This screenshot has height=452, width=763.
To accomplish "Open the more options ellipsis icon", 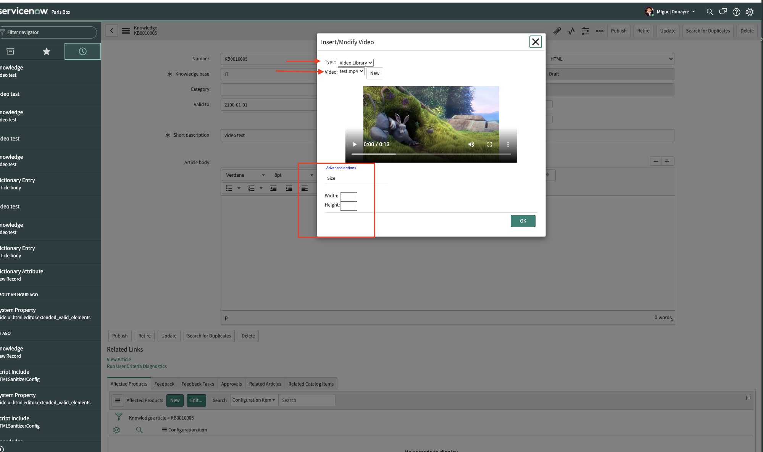I will pyautogui.click(x=599, y=31).
